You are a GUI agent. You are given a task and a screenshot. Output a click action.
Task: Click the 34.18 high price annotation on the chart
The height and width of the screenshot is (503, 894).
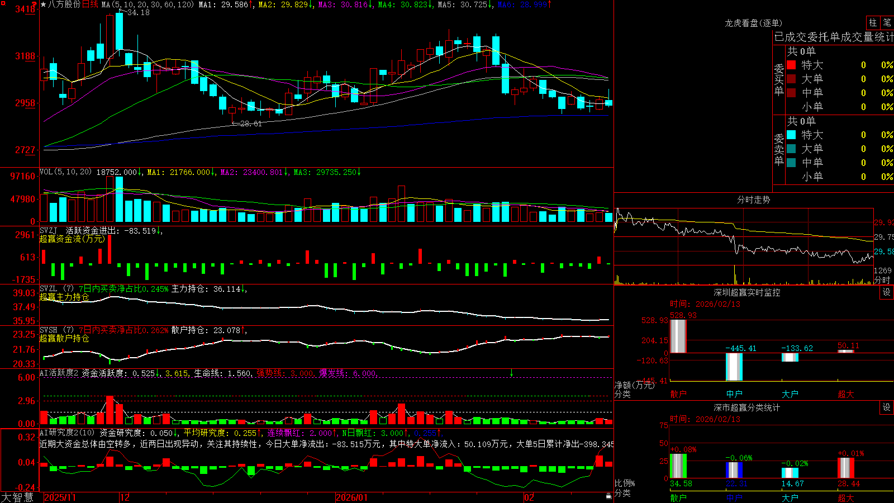pos(138,12)
